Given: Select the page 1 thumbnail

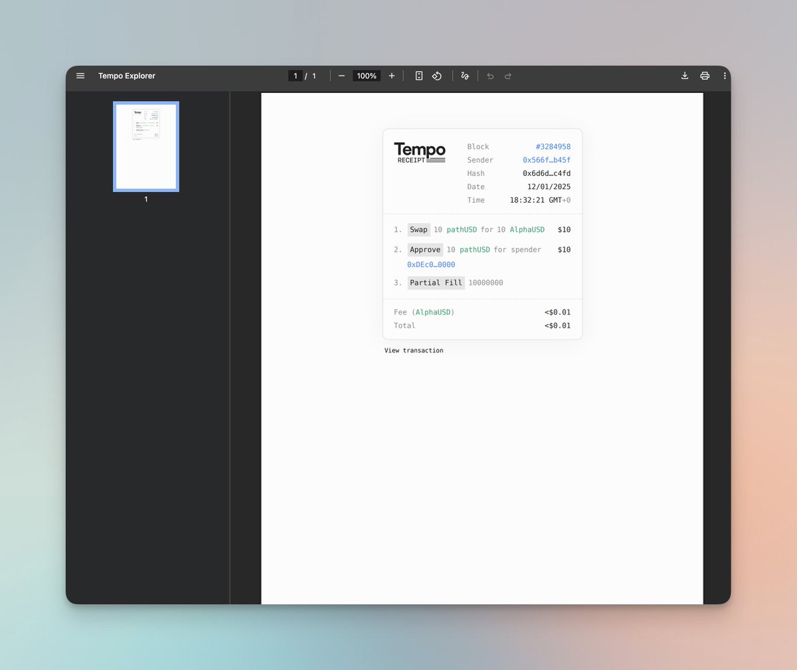Looking at the screenshot, I should point(146,147).
